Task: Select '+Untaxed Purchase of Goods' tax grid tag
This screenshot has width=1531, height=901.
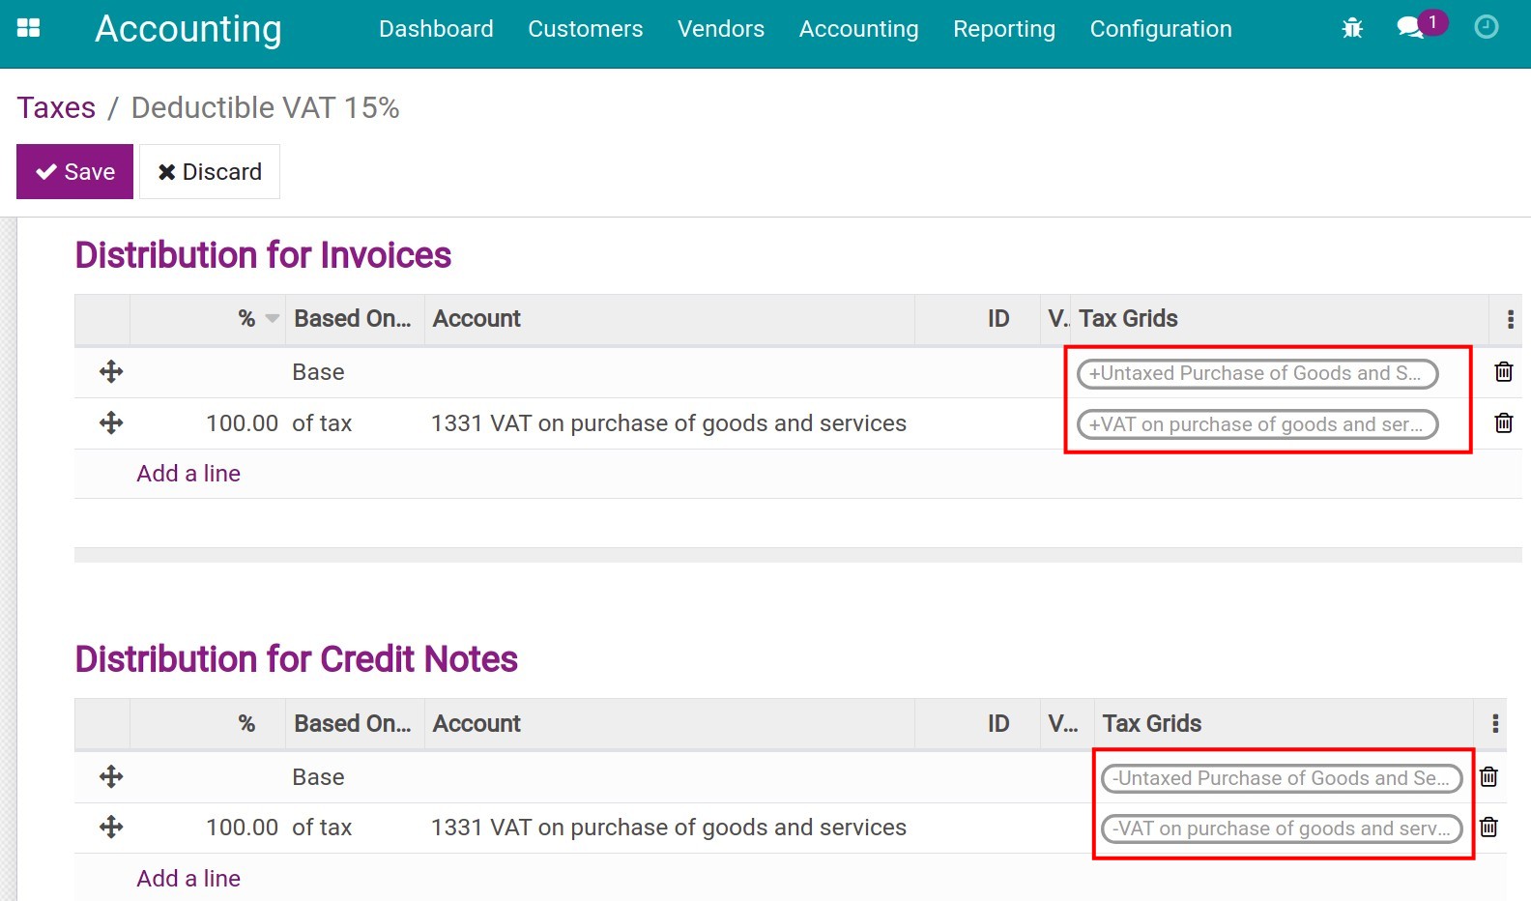Action: coord(1257,373)
